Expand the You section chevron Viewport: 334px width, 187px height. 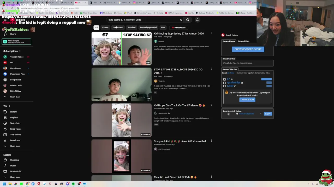(10, 106)
